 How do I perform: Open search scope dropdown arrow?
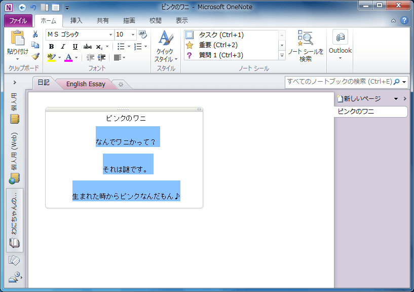point(404,82)
